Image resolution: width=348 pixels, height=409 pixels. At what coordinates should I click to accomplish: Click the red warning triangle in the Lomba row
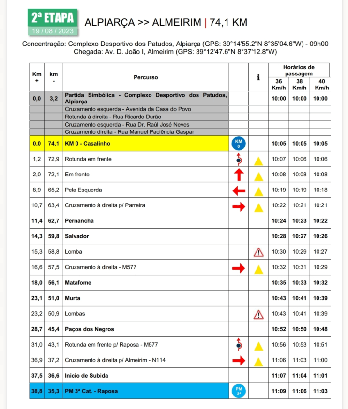point(258,252)
